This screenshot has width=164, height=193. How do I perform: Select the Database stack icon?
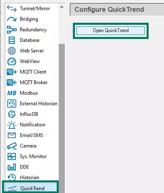(12, 40)
